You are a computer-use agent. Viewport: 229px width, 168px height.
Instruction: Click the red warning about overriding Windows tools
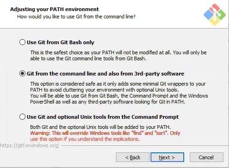(105, 136)
